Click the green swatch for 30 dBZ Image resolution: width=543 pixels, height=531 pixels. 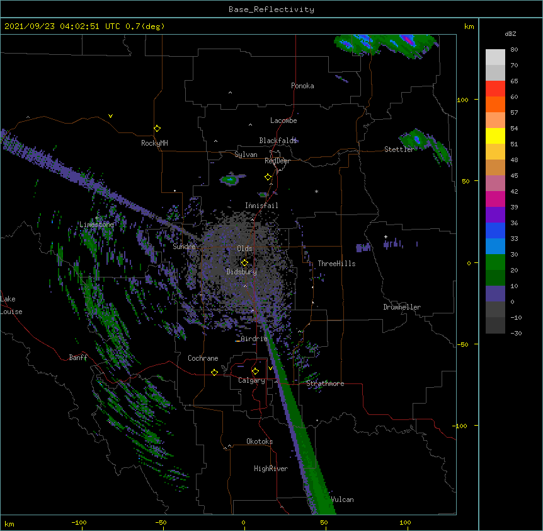(x=495, y=262)
